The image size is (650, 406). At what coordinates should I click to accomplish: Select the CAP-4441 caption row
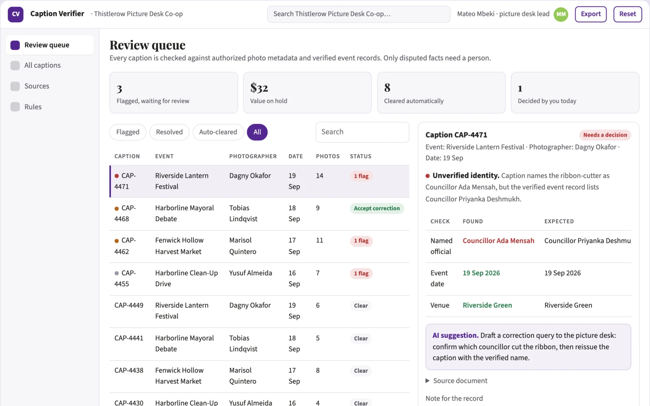(x=259, y=344)
